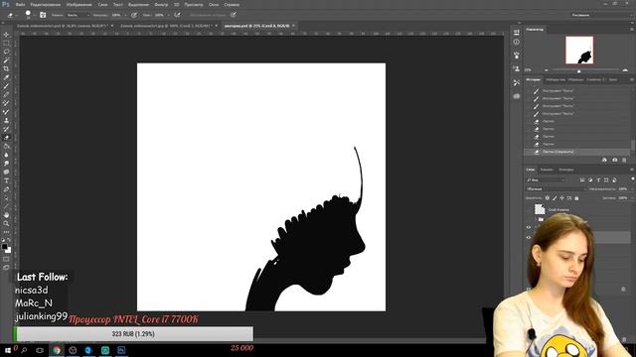Open the crossed tools icon in collapsed dock
This screenshot has width=636, height=357.
coord(516,82)
